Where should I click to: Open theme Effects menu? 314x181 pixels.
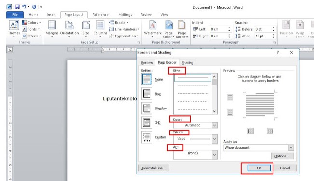(31, 36)
